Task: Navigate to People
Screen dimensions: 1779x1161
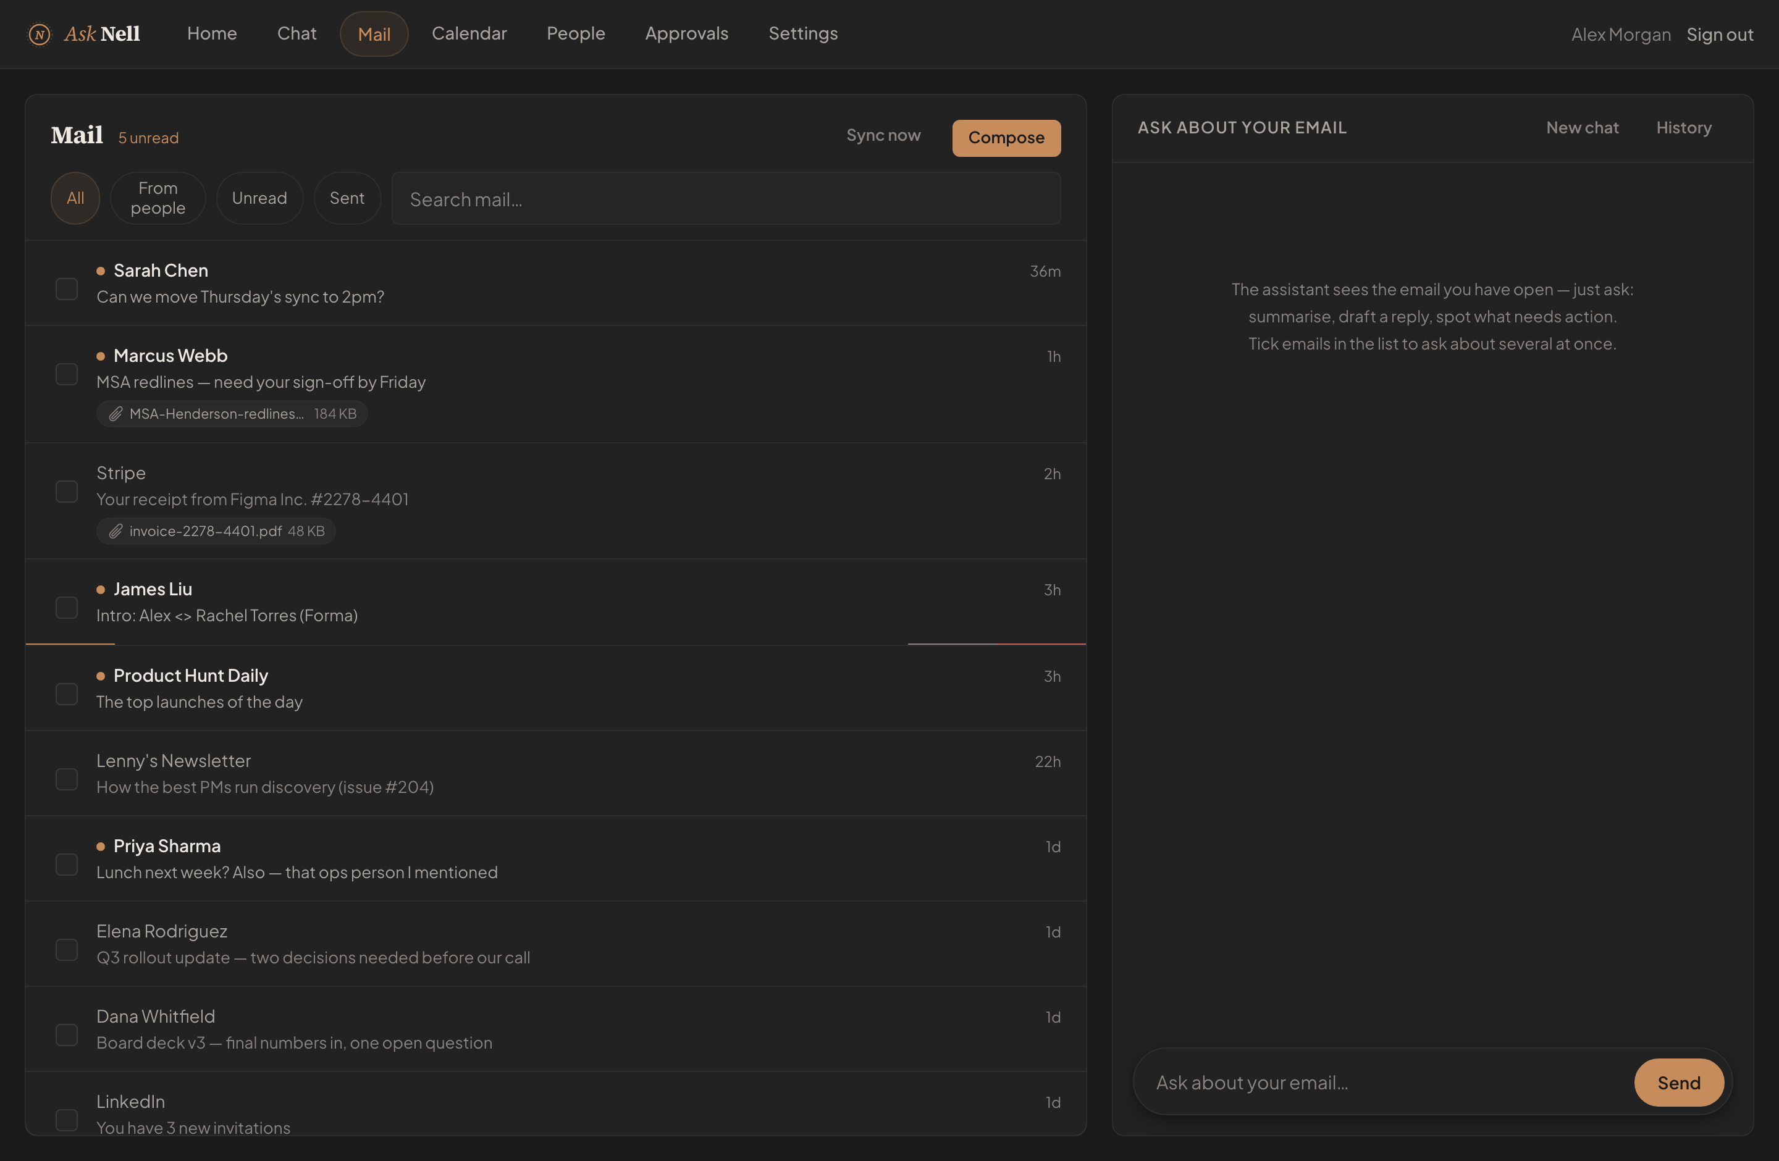Action: (x=576, y=33)
